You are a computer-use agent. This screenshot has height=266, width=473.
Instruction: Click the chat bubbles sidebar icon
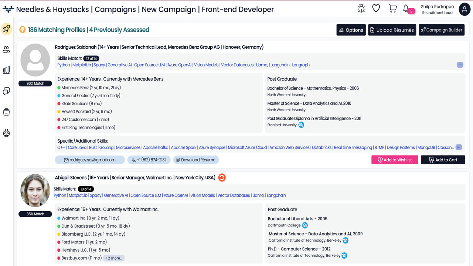point(6,91)
